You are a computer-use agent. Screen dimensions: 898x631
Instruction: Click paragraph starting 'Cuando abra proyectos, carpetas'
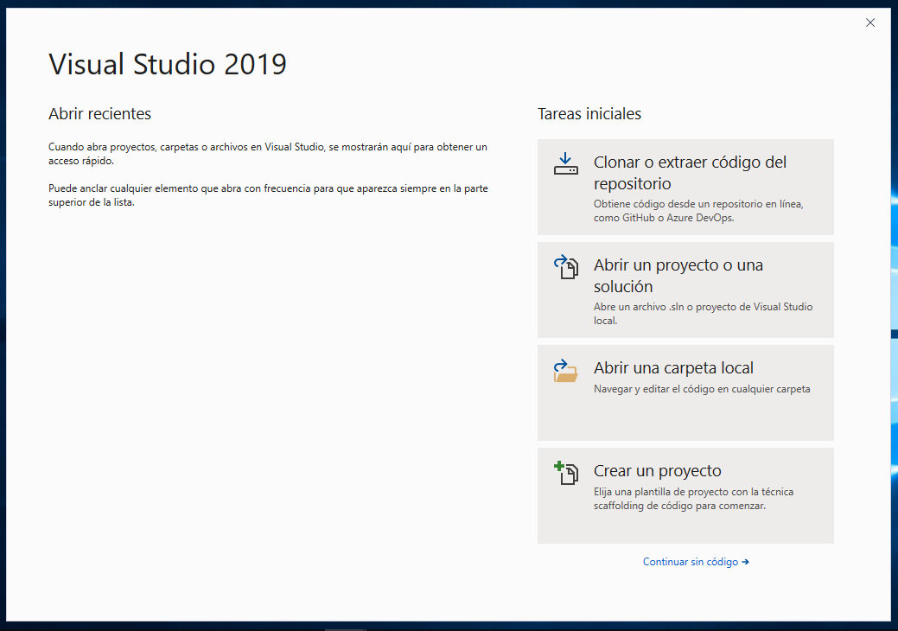pyautogui.click(x=267, y=154)
